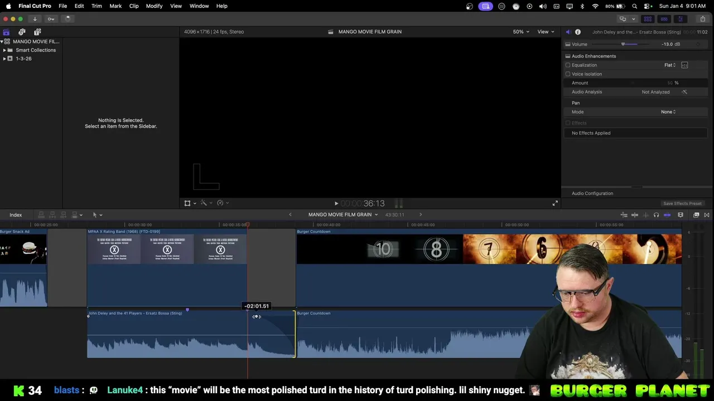The width and height of the screenshot is (714, 401).
Task: Toggle the Browser panel grid icon
Action: (648, 18)
